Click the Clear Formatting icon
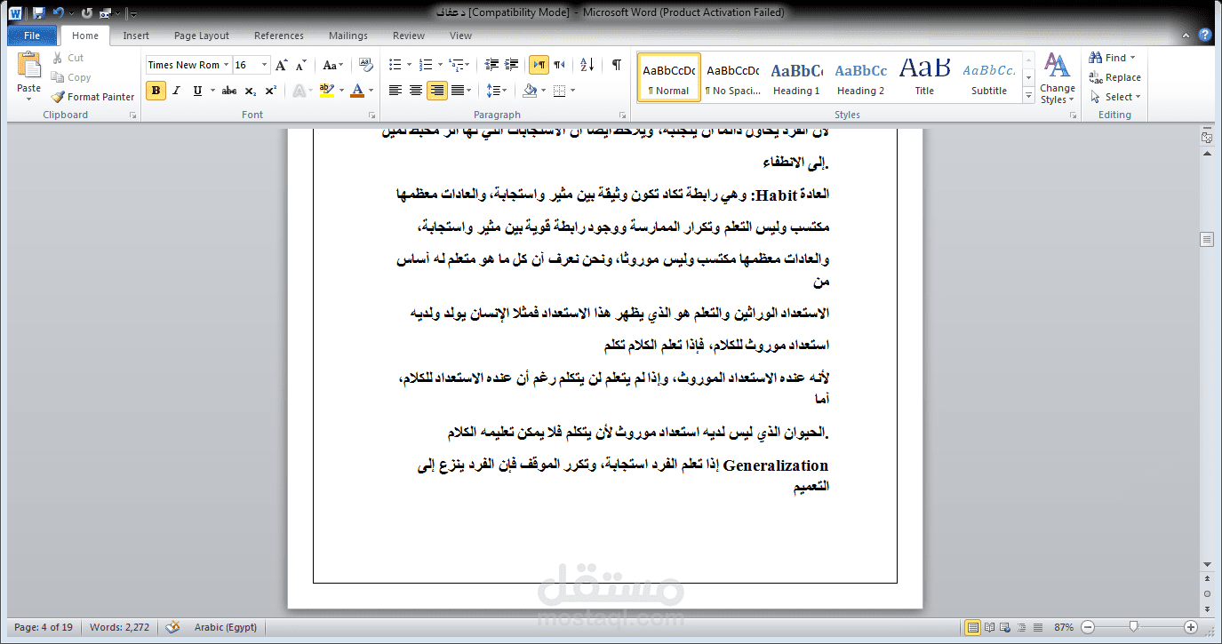1222x644 pixels. (365, 65)
